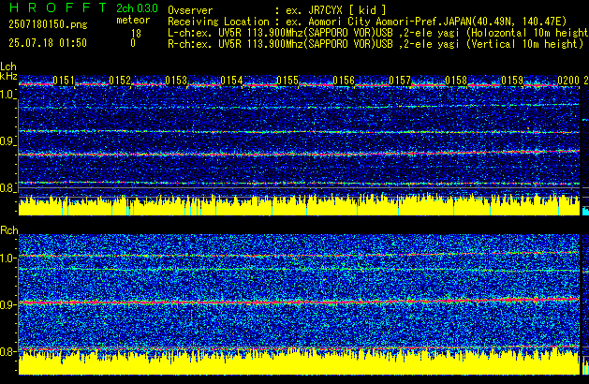Image resolution: width=589 pixels, height=384 pixels.
Task: Select the 0152 time marker
Action: tap(120, 81)
